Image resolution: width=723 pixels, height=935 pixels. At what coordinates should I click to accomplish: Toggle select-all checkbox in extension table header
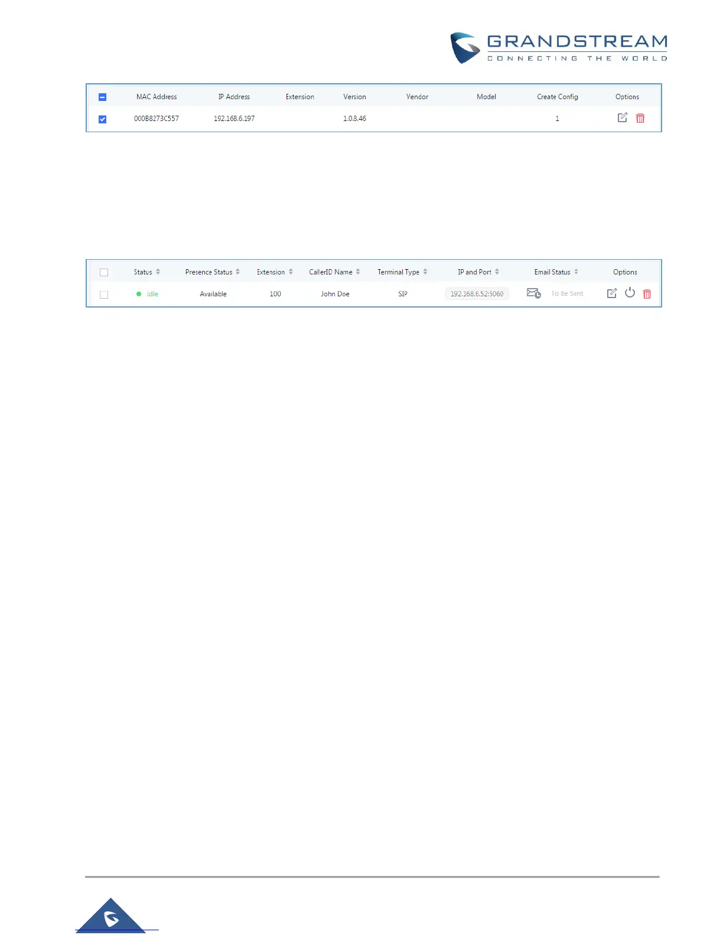(104, 272)
